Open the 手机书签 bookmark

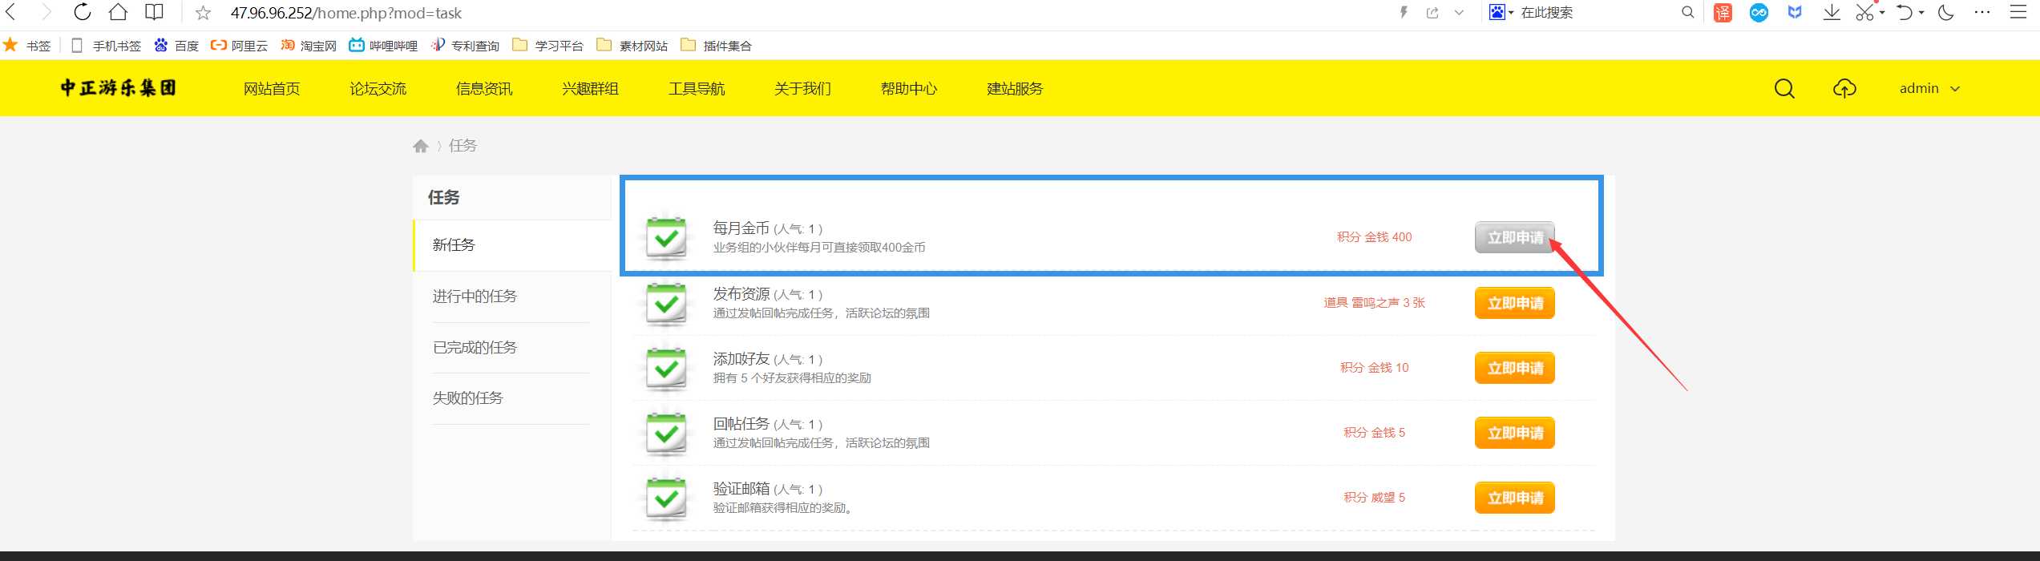pos(106,46)
